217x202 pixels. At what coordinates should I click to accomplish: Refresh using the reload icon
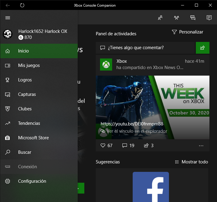coord(22,5)
